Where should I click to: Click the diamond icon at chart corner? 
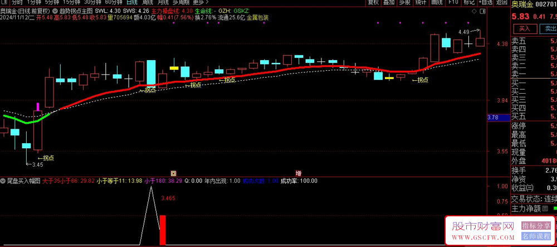[x=474, y=11]
